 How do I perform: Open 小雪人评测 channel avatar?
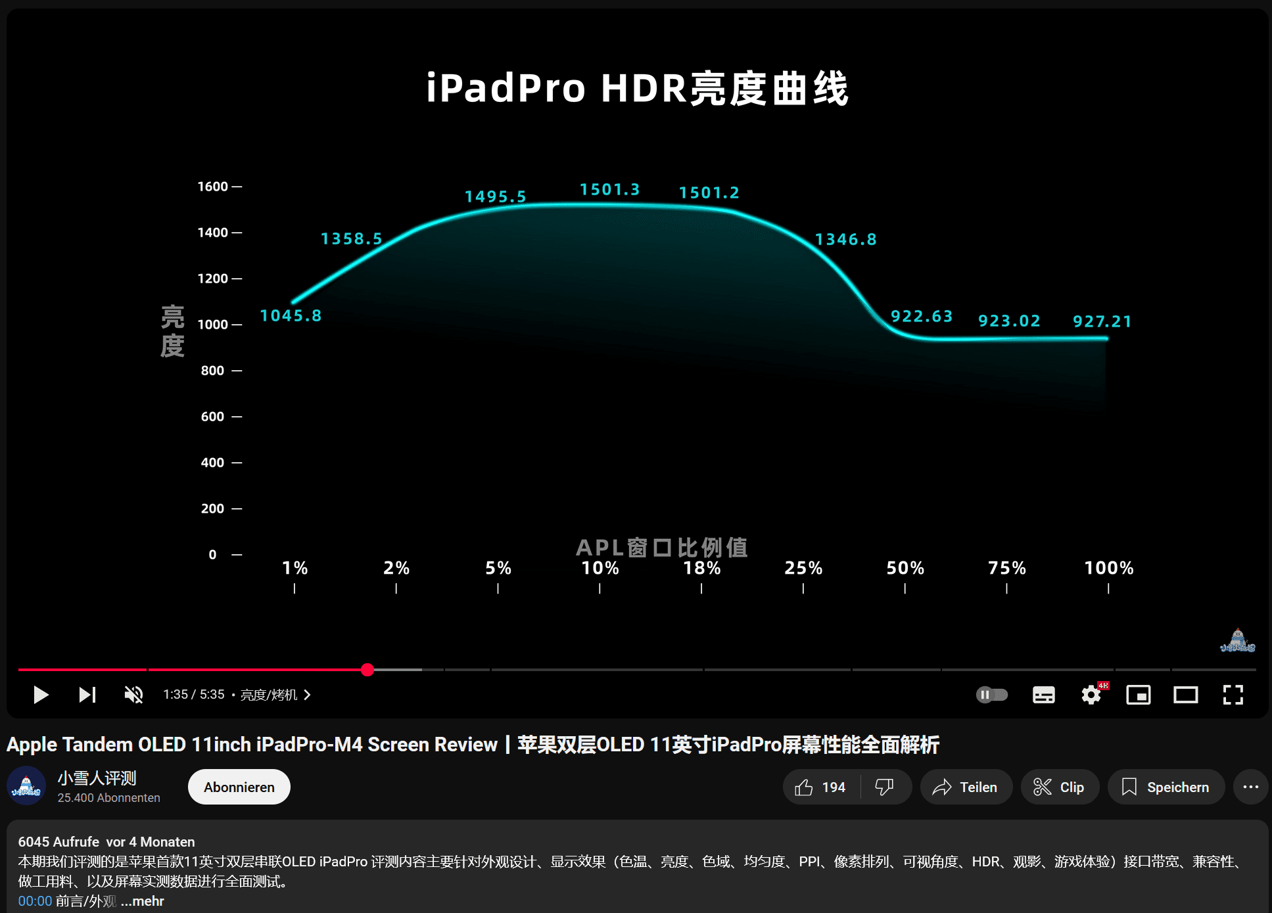pyautogui.click(x=26, y=786)
